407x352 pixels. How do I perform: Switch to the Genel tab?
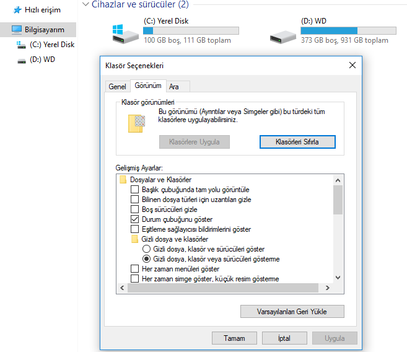(117, 87)
